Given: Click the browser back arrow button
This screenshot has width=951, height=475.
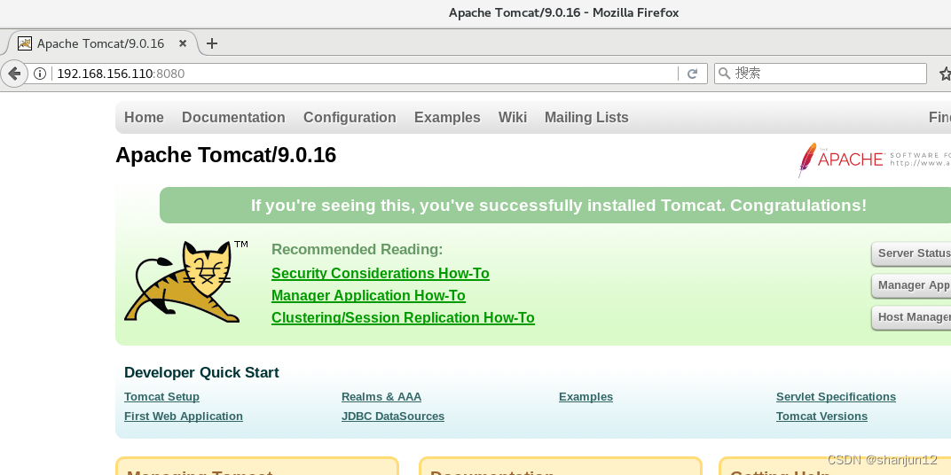Looking at the screenshot, I should tap(13, 74).
